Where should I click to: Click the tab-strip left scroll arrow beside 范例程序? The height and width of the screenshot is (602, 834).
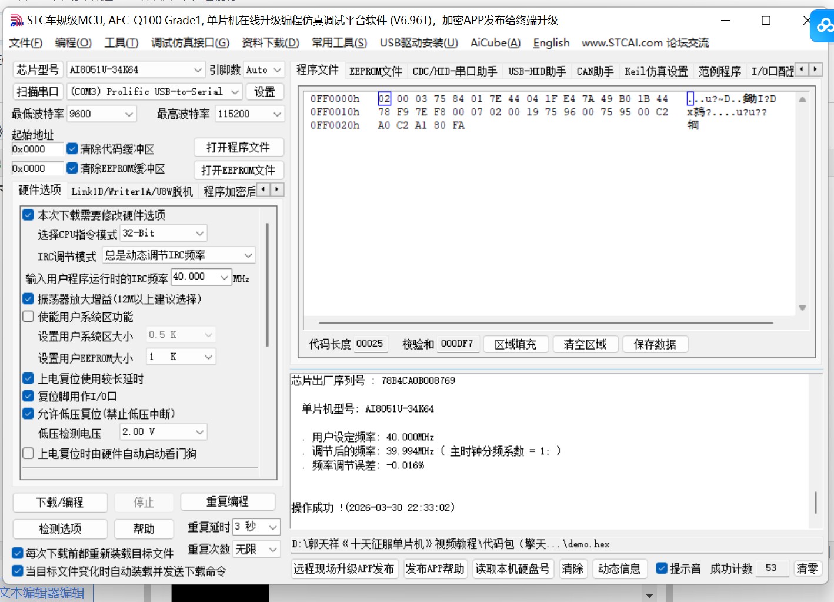[801, 69]
